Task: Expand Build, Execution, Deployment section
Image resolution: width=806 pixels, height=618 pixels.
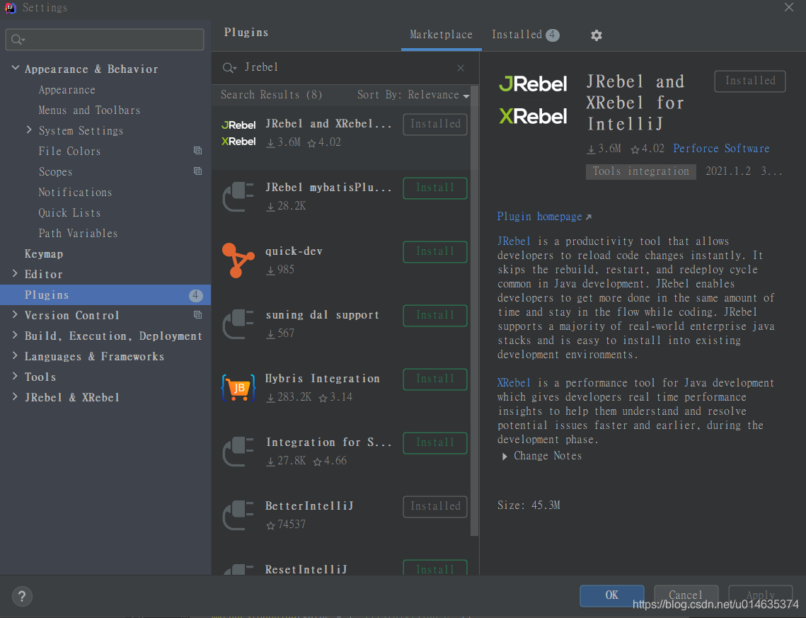Action: pyautogui.click(x=15, y=336)
